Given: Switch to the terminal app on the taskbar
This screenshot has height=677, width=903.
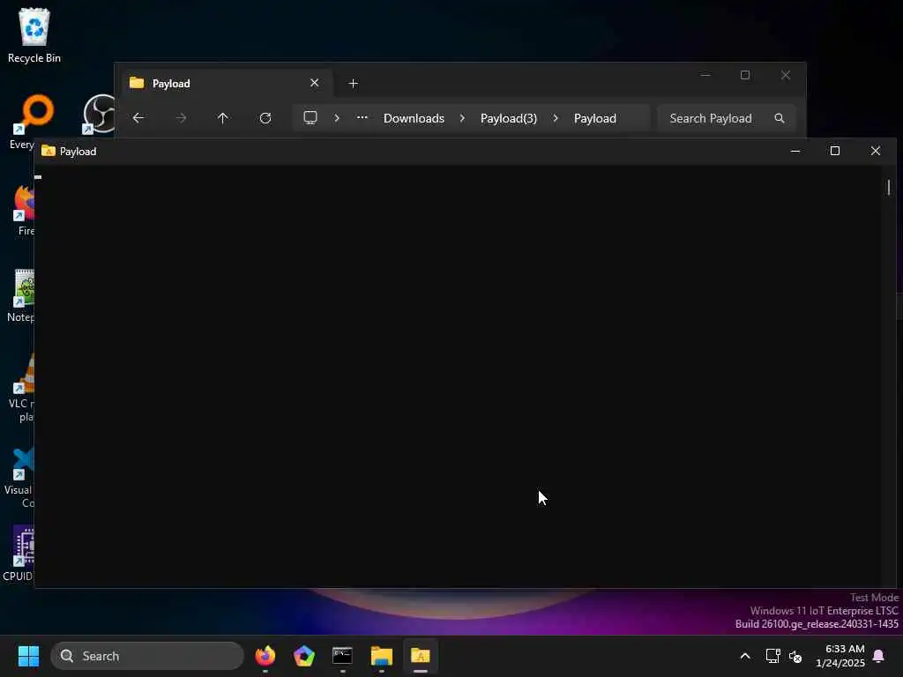Looking at the screenshot, I should 343,656.
